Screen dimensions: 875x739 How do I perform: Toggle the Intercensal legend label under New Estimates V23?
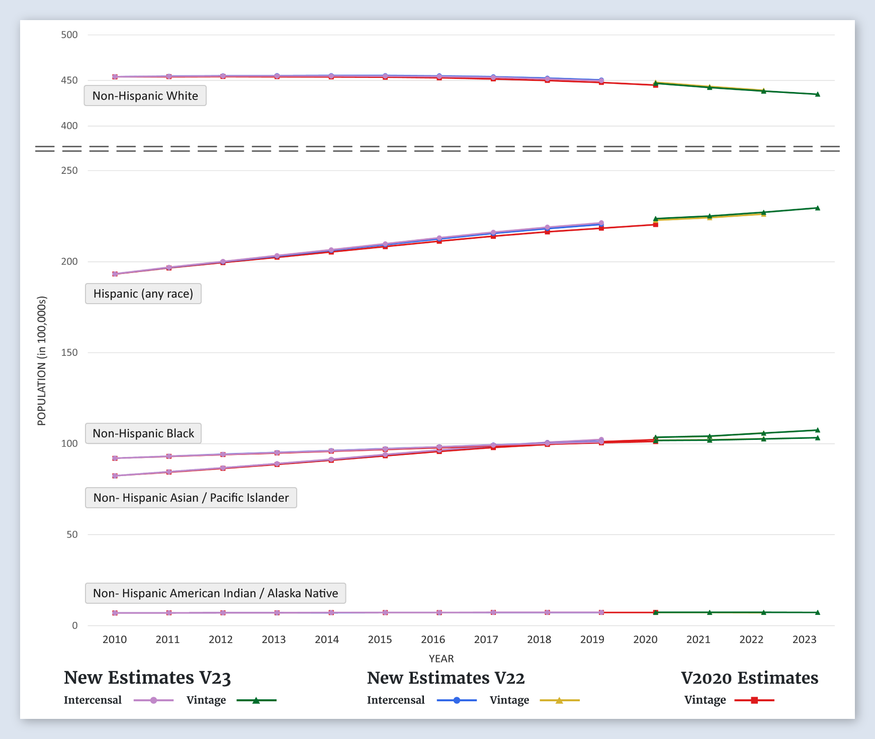click(x=93, y=700)
